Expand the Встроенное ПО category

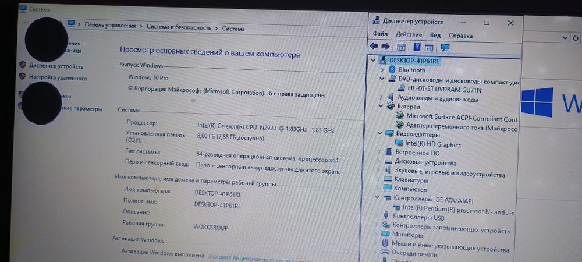click(x=379, y=151)
